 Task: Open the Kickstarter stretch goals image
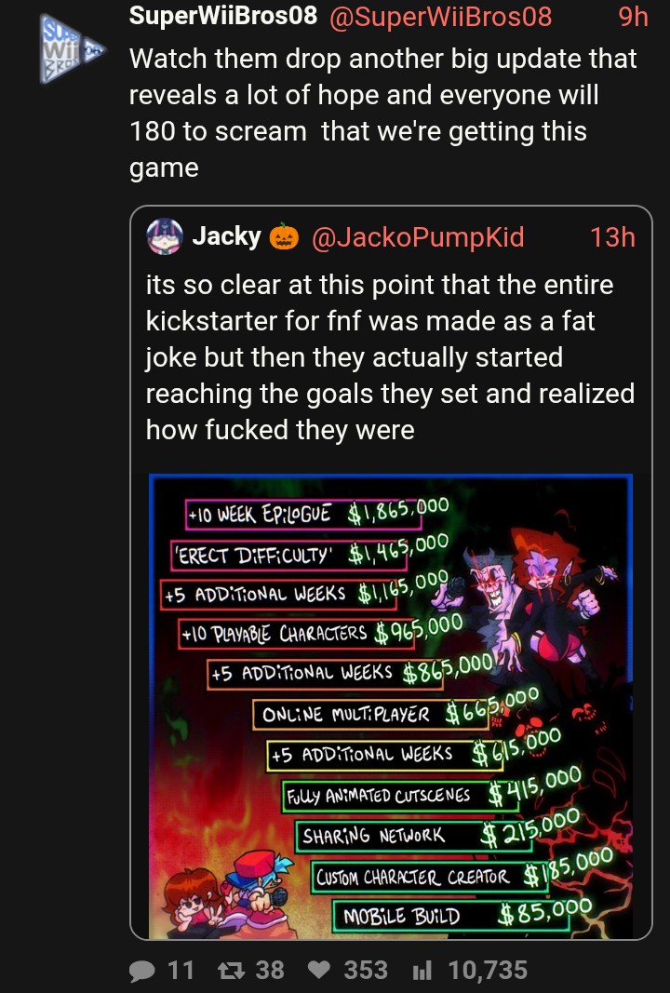click(x=391, y=706)
